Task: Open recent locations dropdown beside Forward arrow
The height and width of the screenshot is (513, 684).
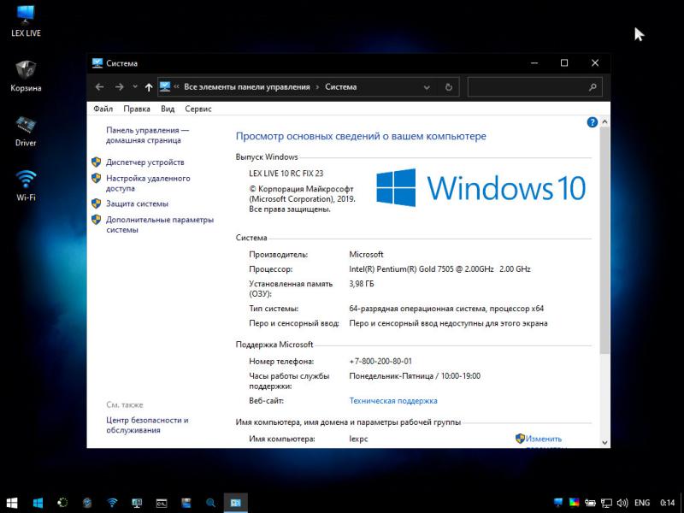Action: (135, 87)
